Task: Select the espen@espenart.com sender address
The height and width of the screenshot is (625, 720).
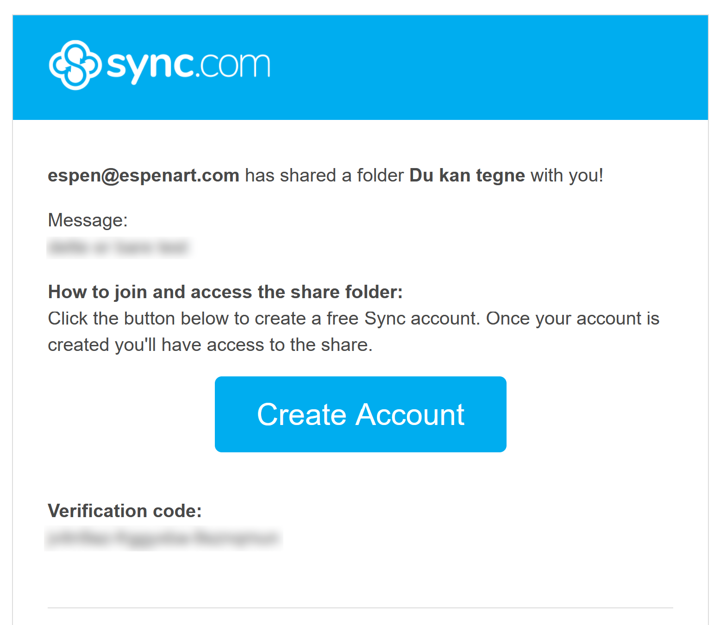Action: (144, 176)
